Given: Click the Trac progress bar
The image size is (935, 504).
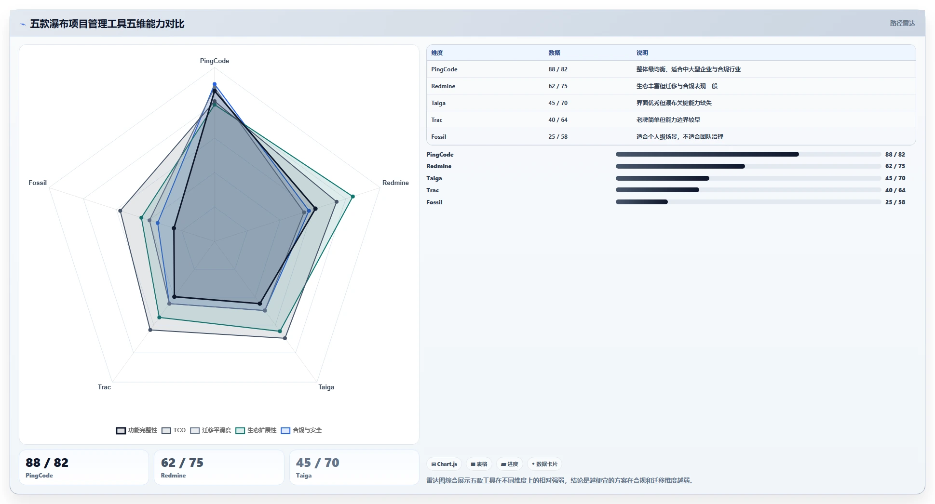Looking at the screenshot, I should (x=748, y=190).
